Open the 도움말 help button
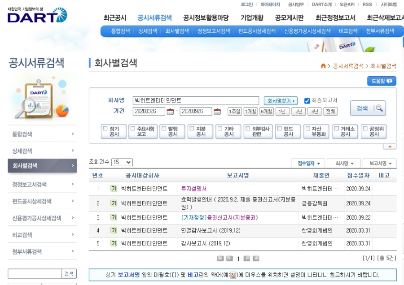This screenshot has width=404, height=285. [382, 81]
